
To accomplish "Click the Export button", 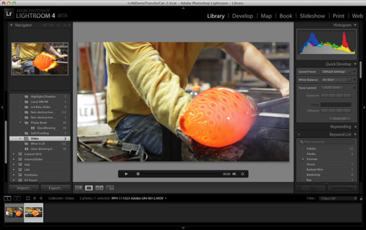I will click(55, 188).
